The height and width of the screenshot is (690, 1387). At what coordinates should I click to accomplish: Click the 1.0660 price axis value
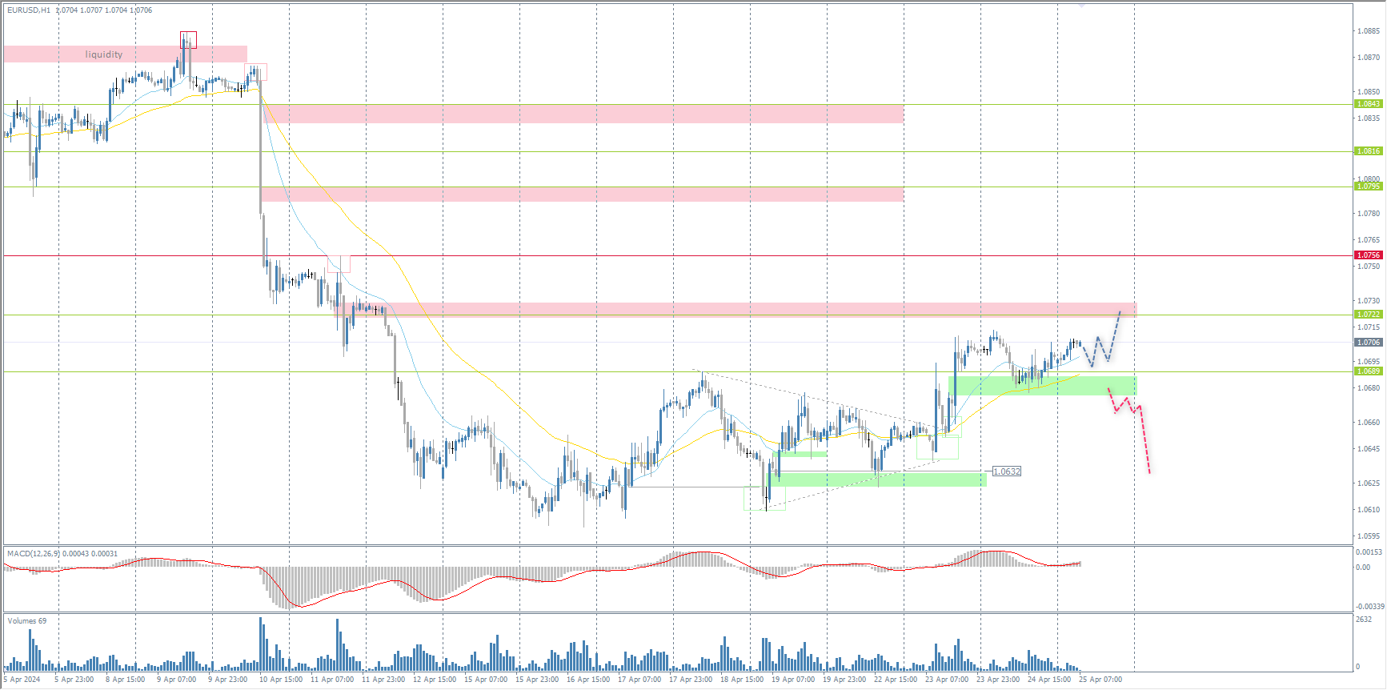pyautogui.click(x=1368, y=423)
